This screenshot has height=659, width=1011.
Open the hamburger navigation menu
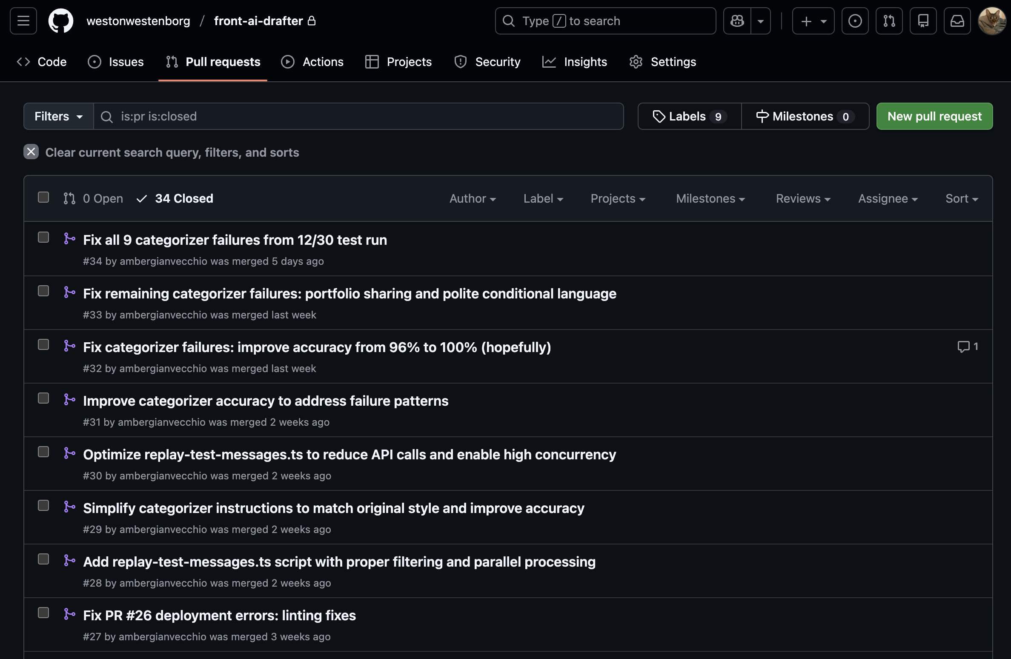click(23, 21)
